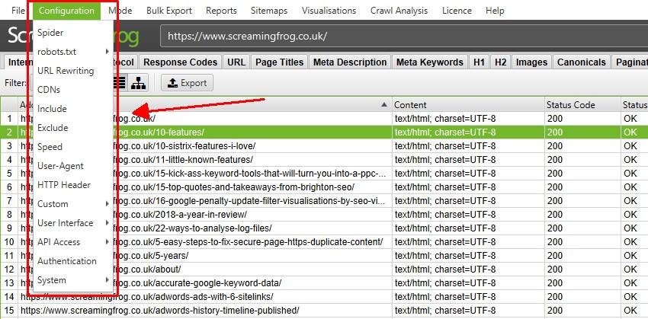Expand the User Interface submenu
648x319 pixels.
72,223
